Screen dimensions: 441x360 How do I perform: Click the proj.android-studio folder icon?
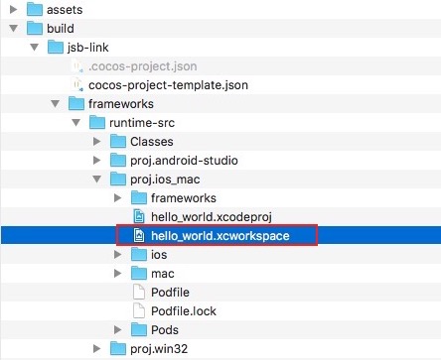[x=118, y=160]
